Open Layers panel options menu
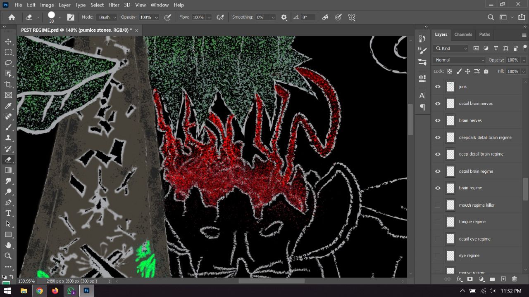The image size is (529, 297). coord(524,35)
